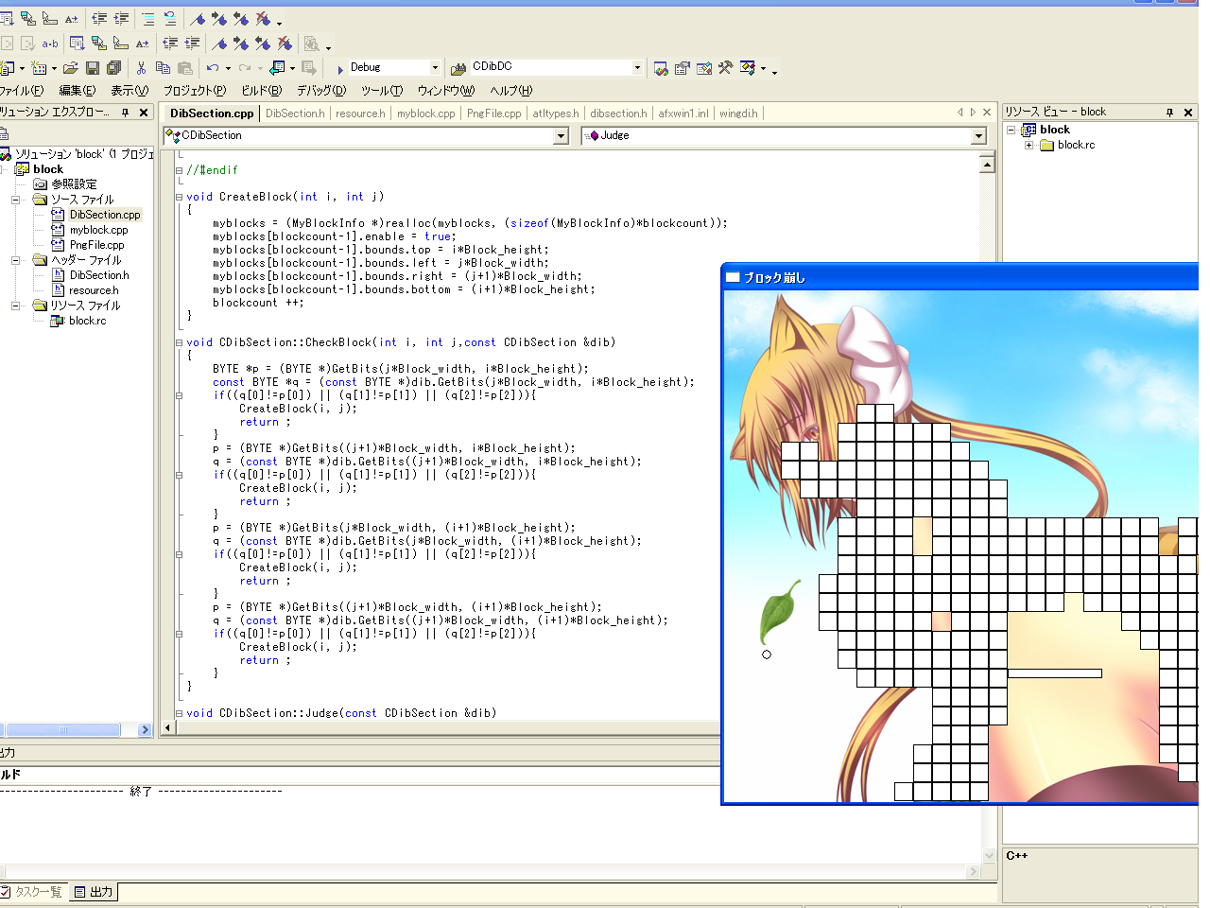This screenshot has height=908, width=1210.
Task: Click the scroll tabs left arrow
Action: [x=959, y=113]
